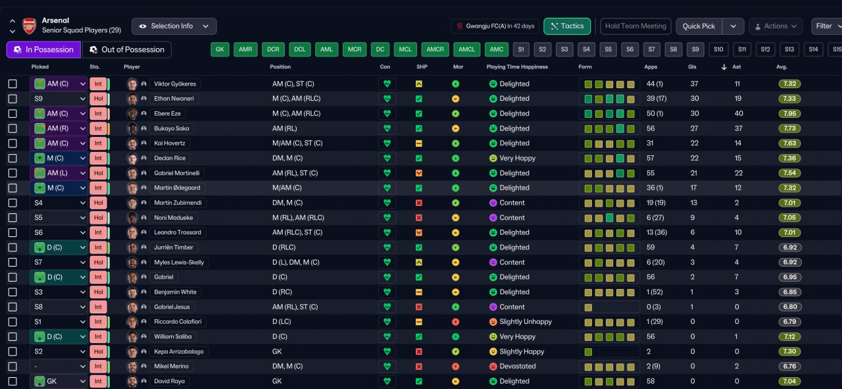Click Declan Rice Very Happy smiley icon
This screenshot has width=842, height=389.
pos(493,158)
